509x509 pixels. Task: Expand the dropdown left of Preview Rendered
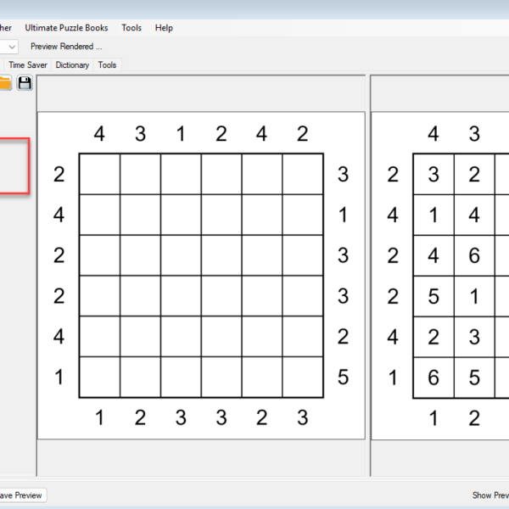(12, 47)
